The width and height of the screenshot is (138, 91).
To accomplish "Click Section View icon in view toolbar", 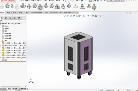I will (x=74, y=16).
